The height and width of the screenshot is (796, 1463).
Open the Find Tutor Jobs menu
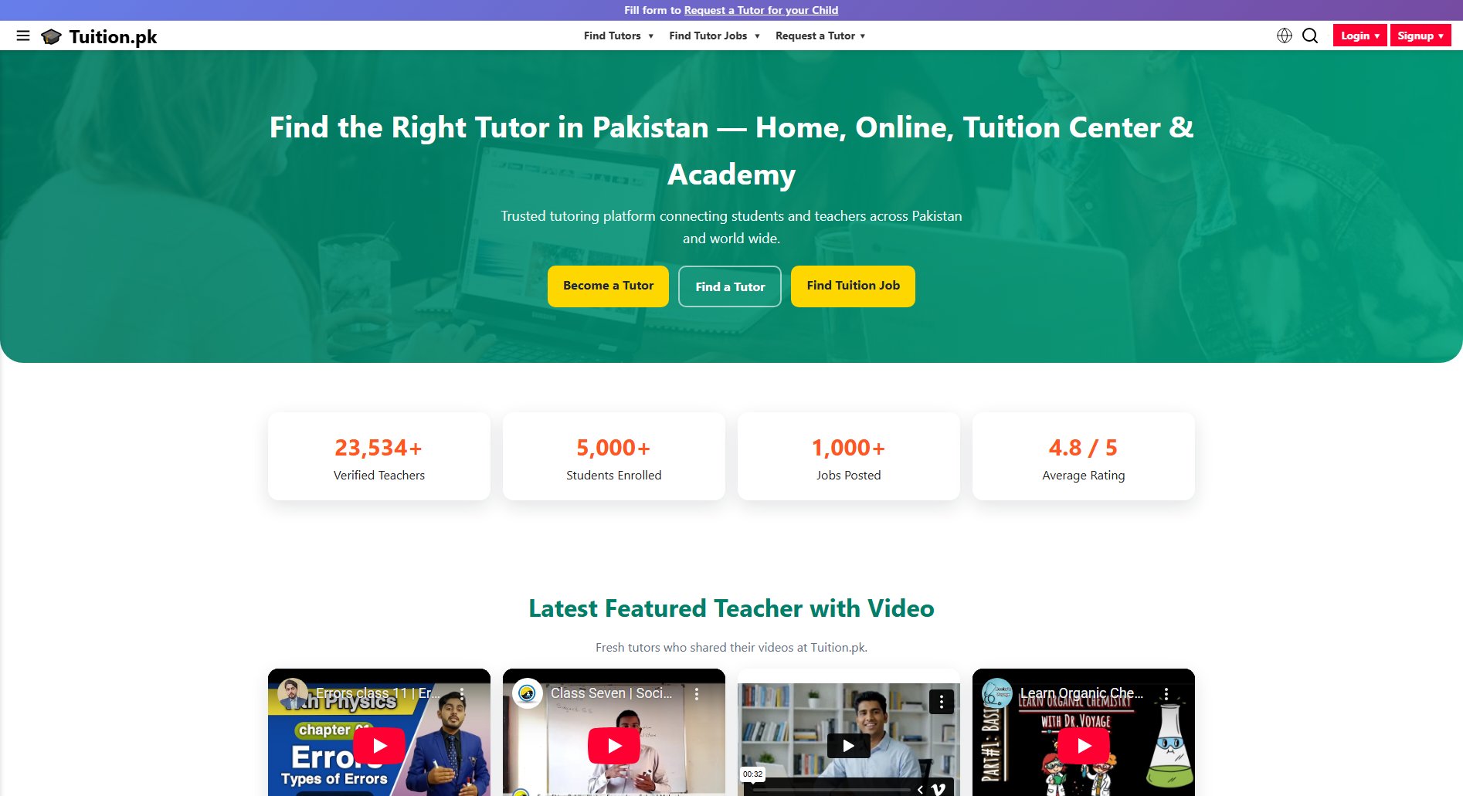(x=713, y=36)
